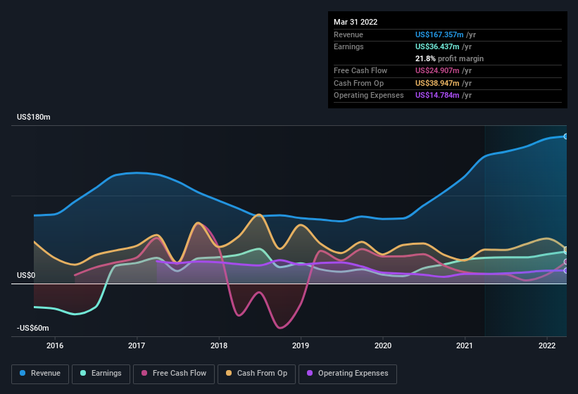Click the Mar 31 2022 tooltip date
This screenshot has width=578, height=394.
click(356, 22)
